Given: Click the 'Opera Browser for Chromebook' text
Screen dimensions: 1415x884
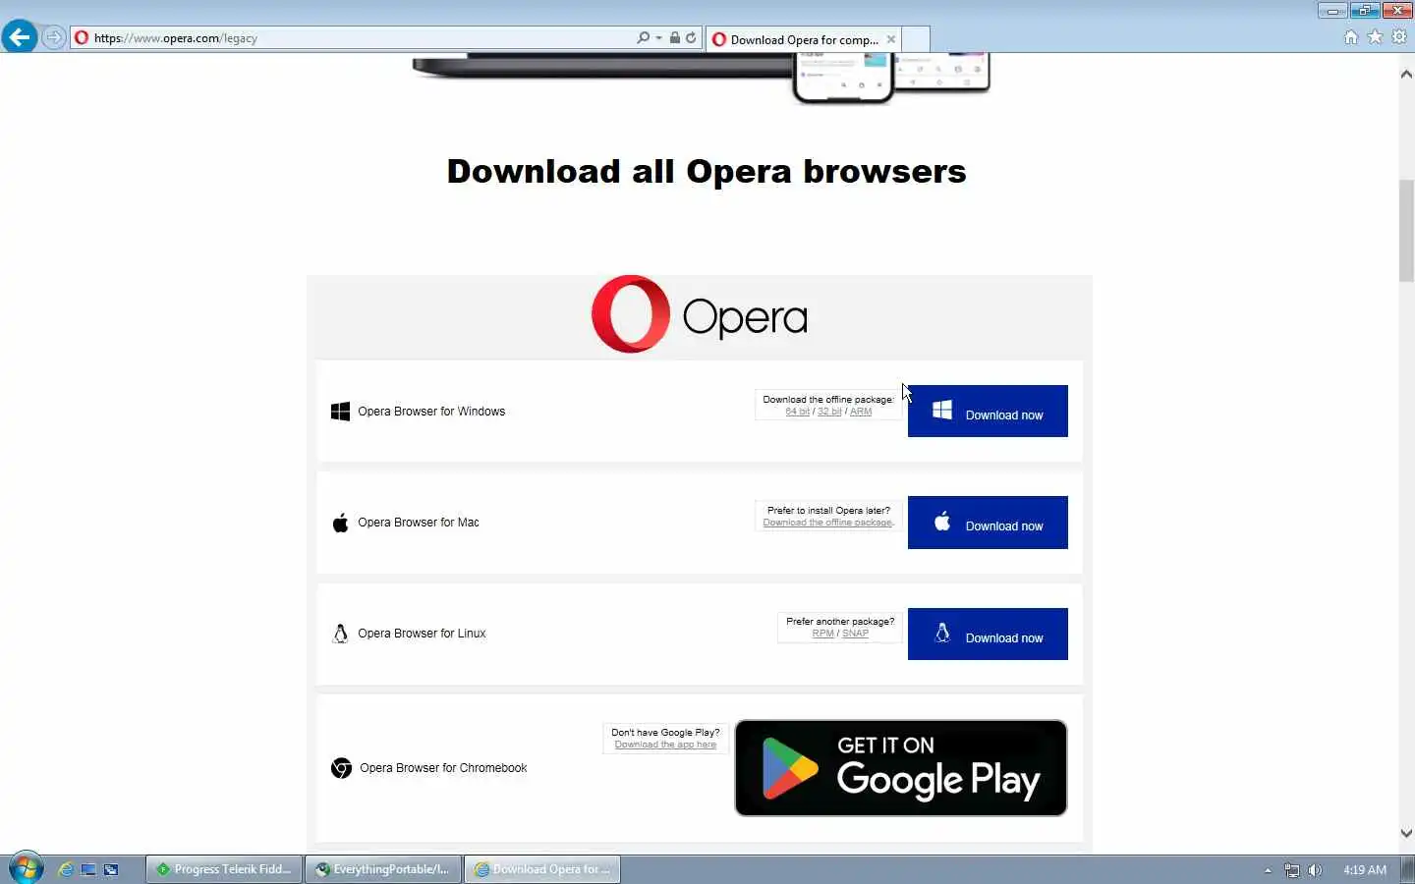Looking at the screenshot, I should pyautogui.click(x=443, y=768).
